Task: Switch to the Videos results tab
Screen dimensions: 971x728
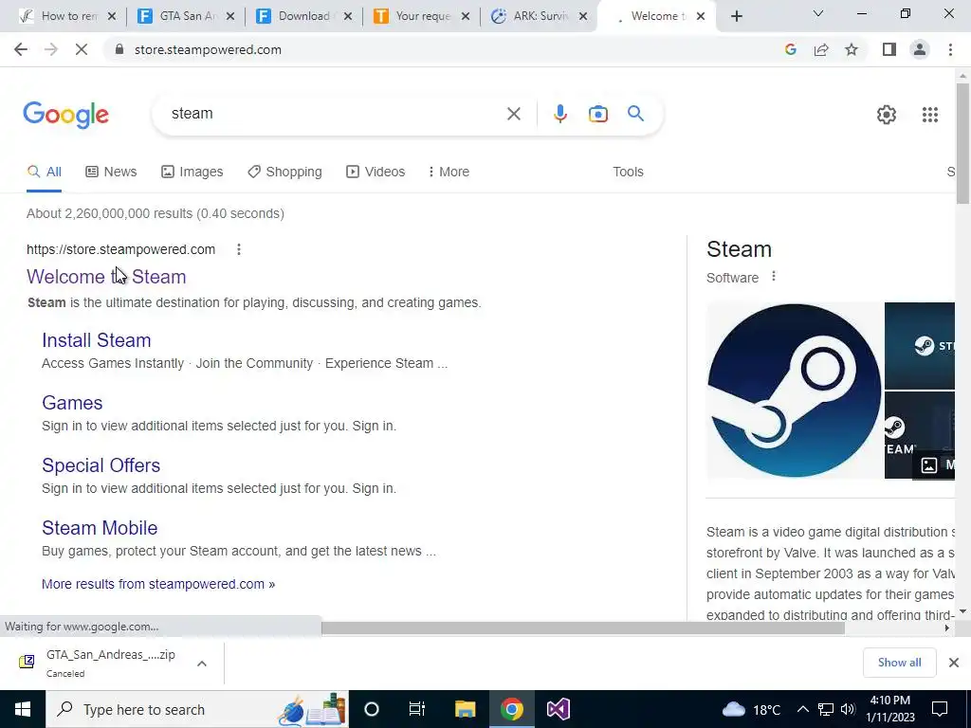Action: (376, 173)
